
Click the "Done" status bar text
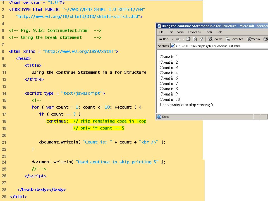pyautogui.click(x=166, y=117)
